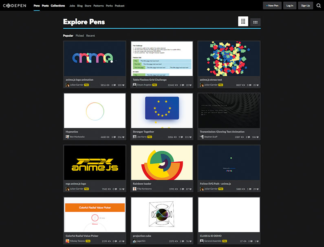This screenshot has height=247, width=324.
Task: Open the Follow SVG Path - anime.js title
Action: (x=215, y=183)
